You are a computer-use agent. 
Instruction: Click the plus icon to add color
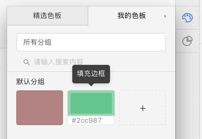143,108
